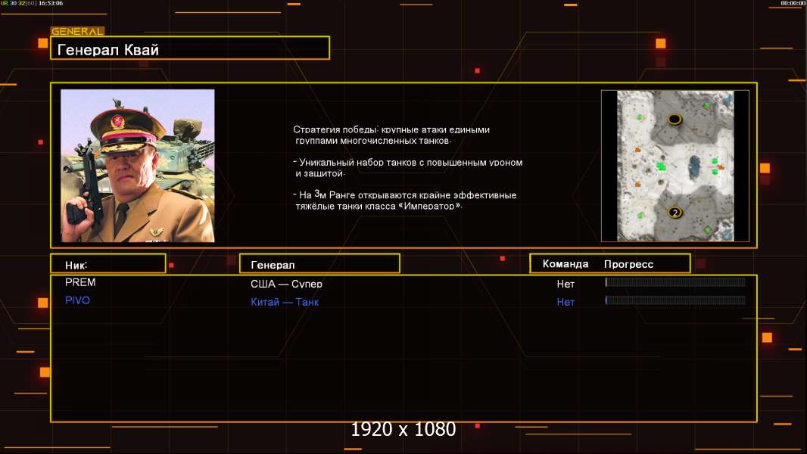
Task: Click the 'Команда' column header
Action: pyautogui.click(x=566, y=264)
